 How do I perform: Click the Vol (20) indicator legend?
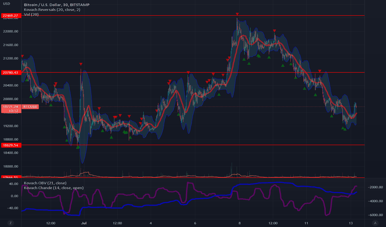point(31,14)
